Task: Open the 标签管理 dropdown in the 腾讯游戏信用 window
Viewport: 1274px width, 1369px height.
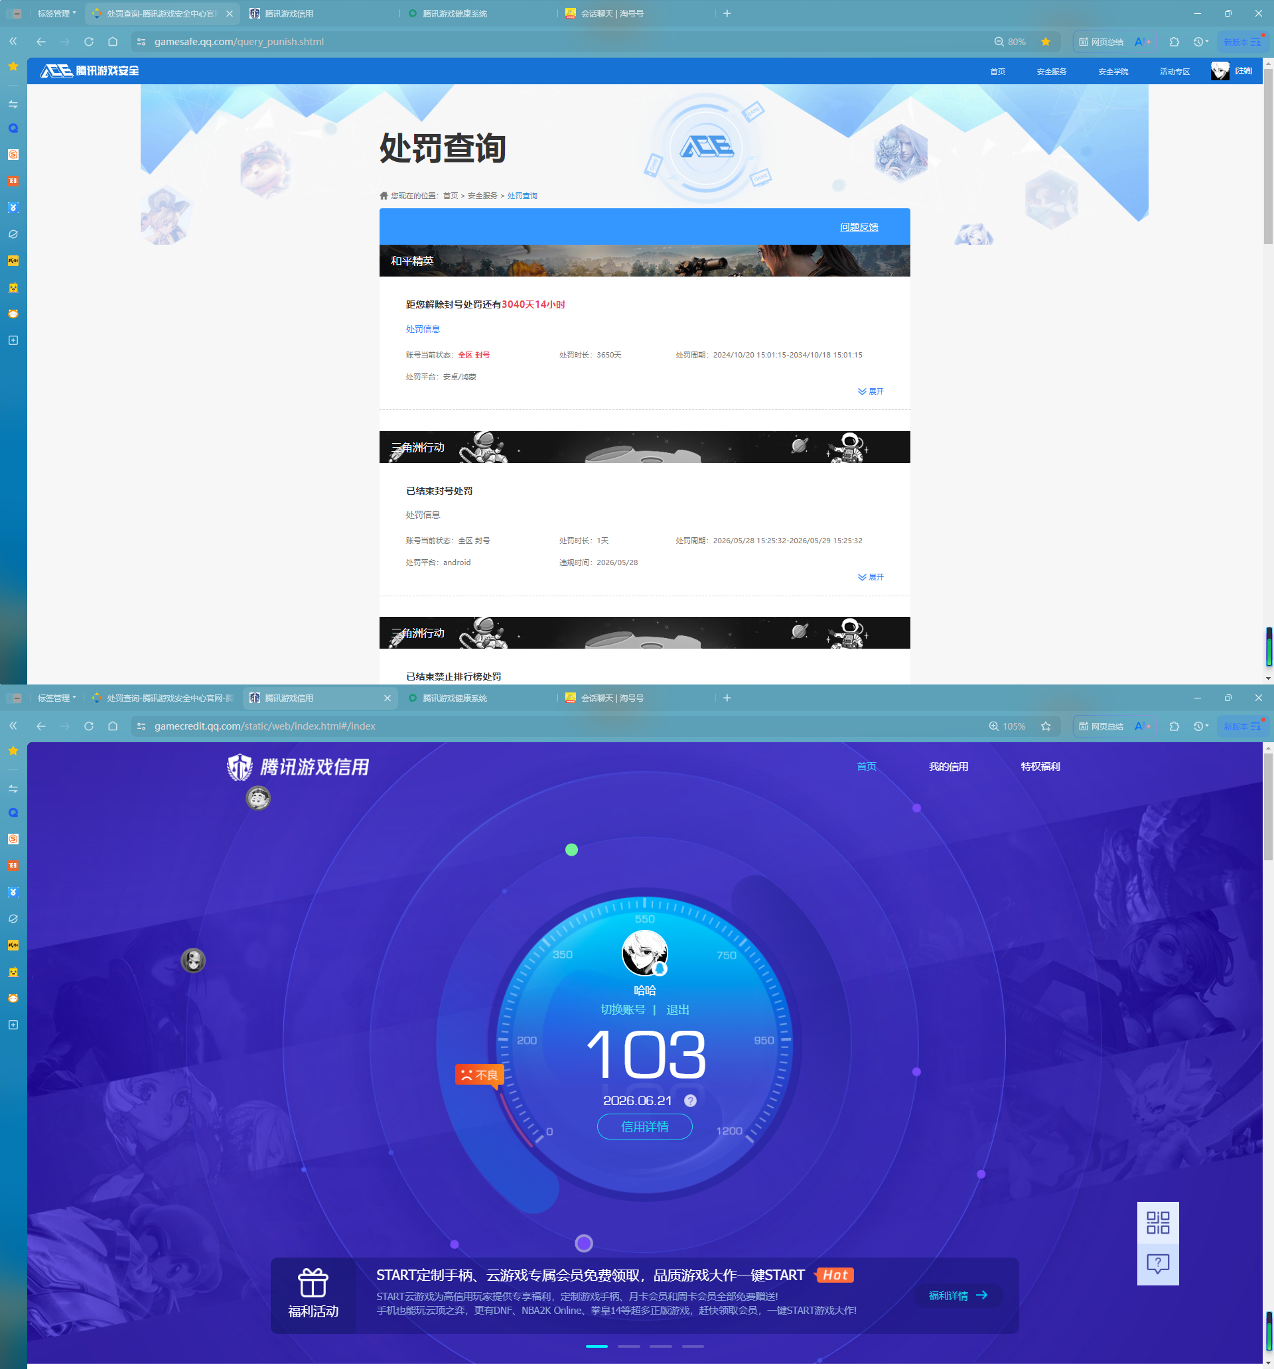Action: pos(56,698)
